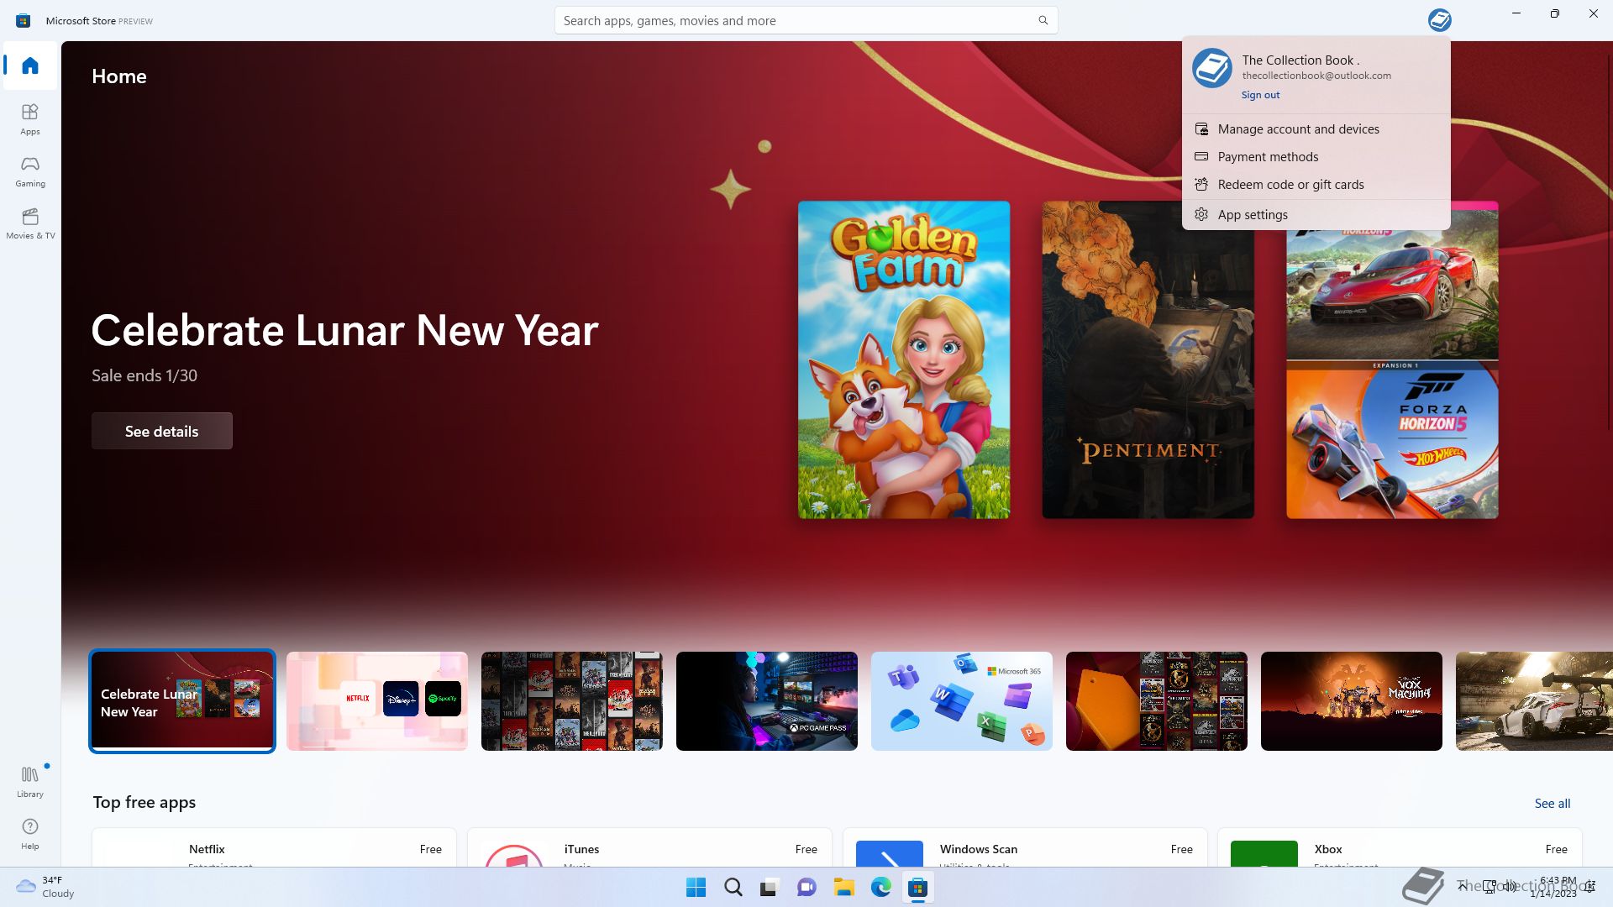Open the Xbox app listing

click(1400, 847)
